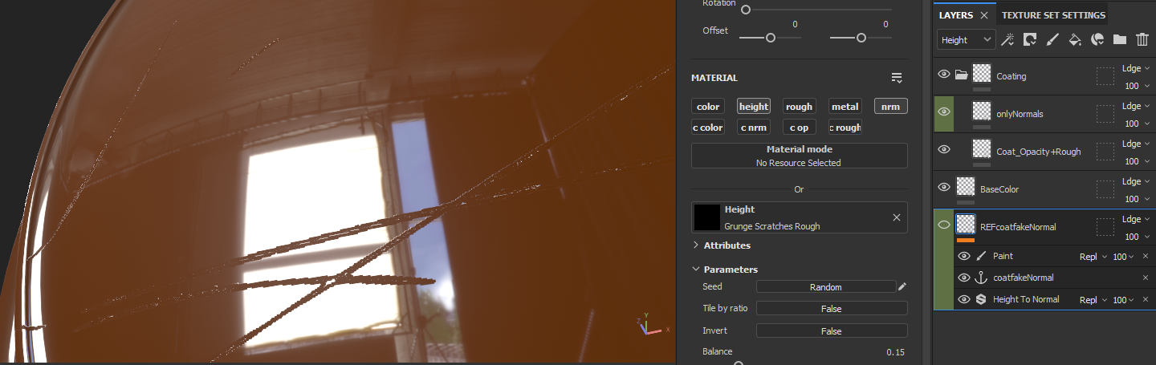Viewport: 1156px width, 365px height.
Task: Toggle the c color channel
Action: point(708,127)
